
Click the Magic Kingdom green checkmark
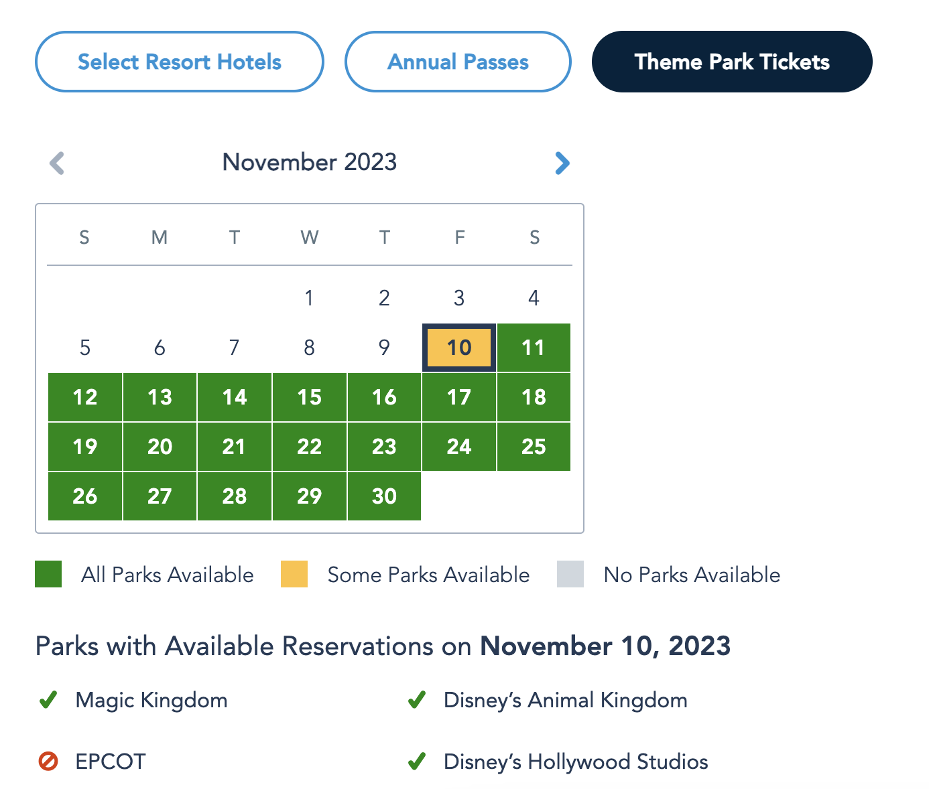click(x=48, y=700)
